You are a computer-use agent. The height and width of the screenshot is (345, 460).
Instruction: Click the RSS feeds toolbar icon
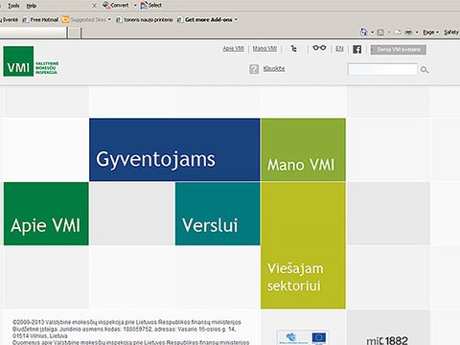pos(380,33)
